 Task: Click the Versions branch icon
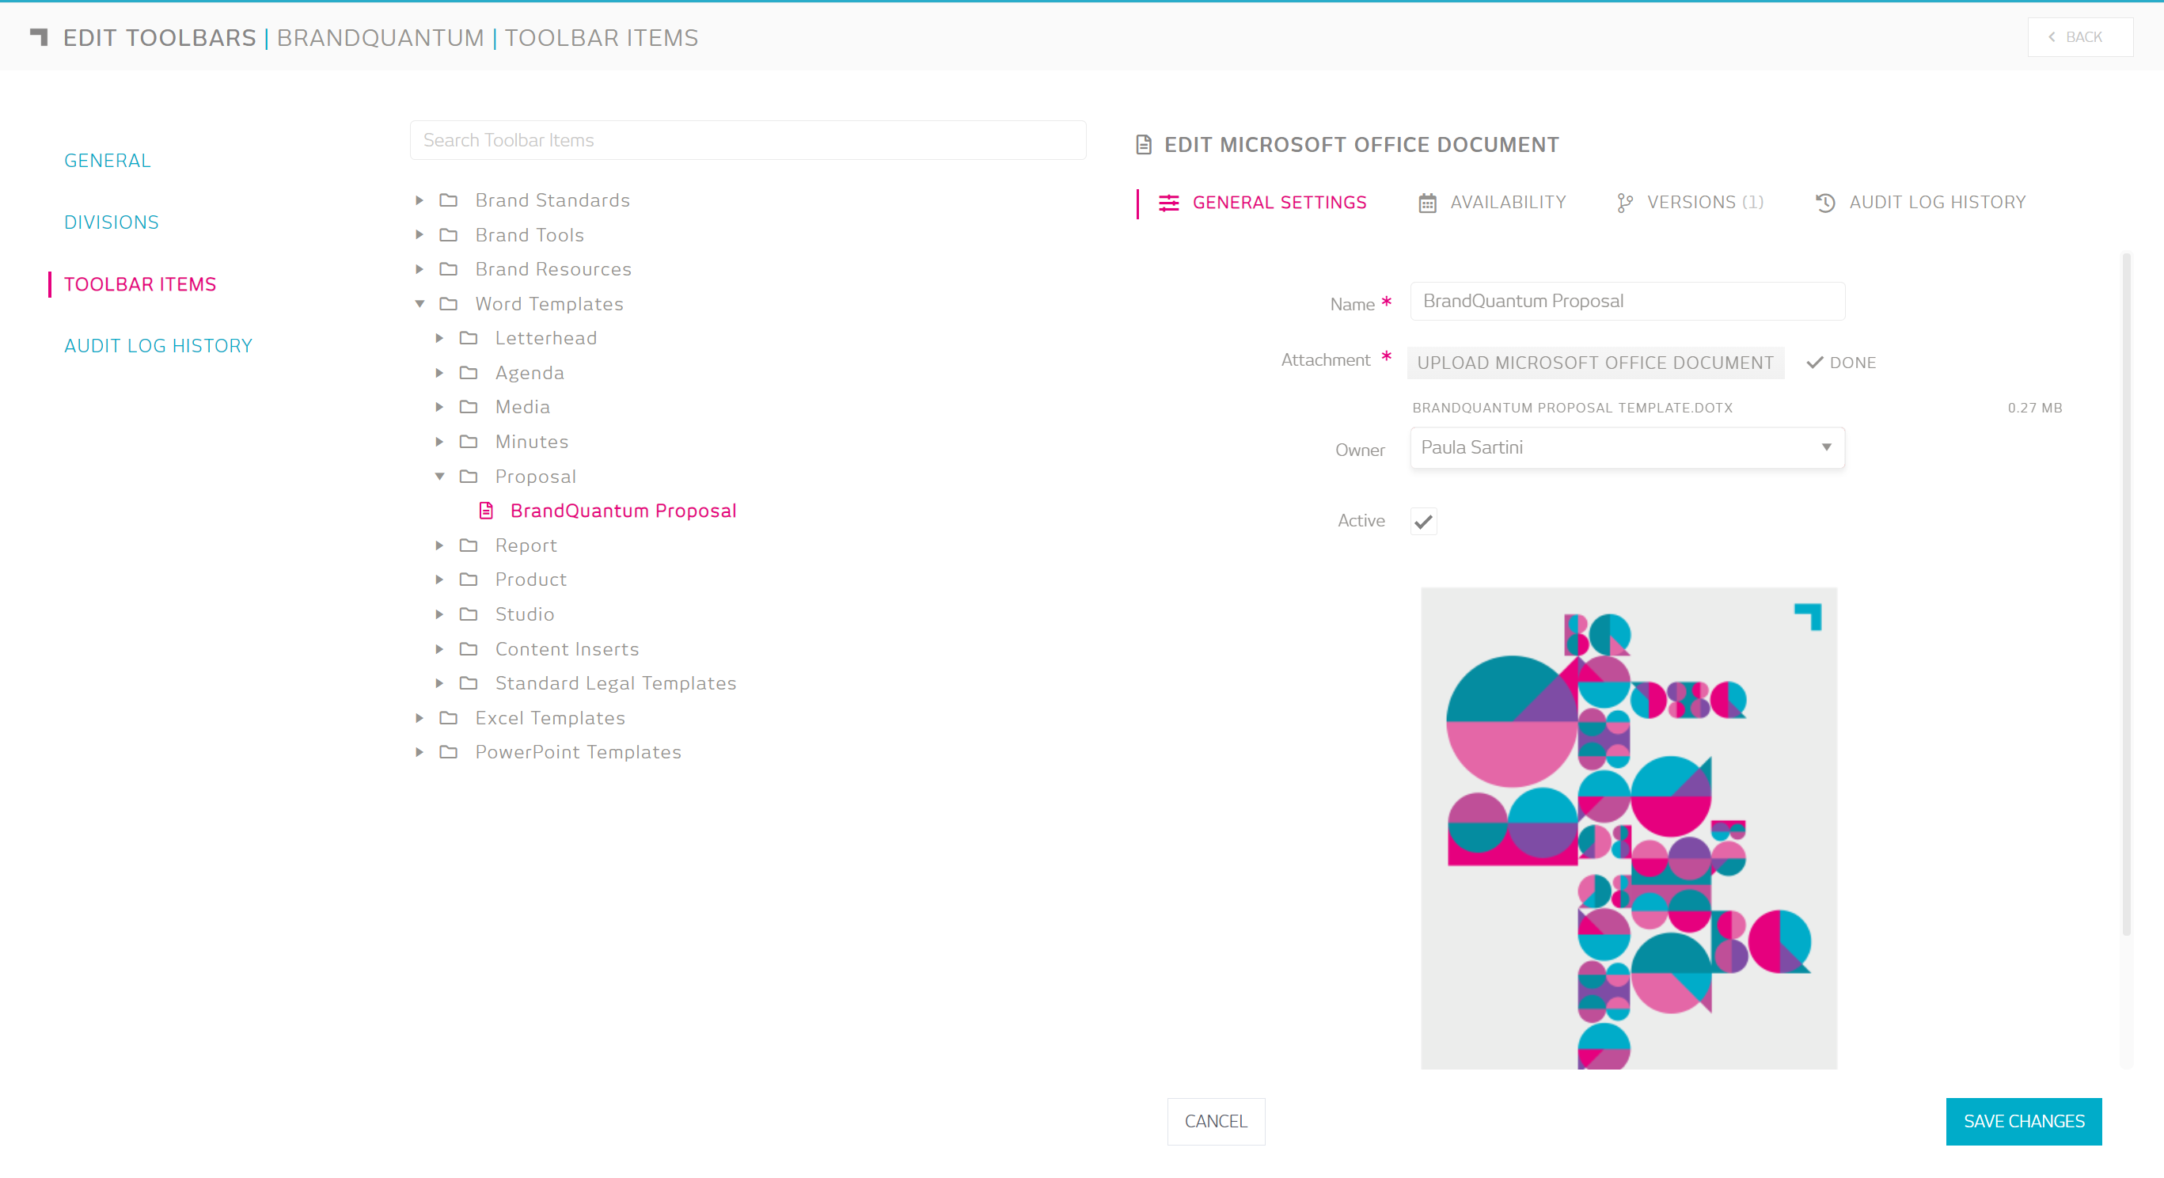tap(1625, 203)
